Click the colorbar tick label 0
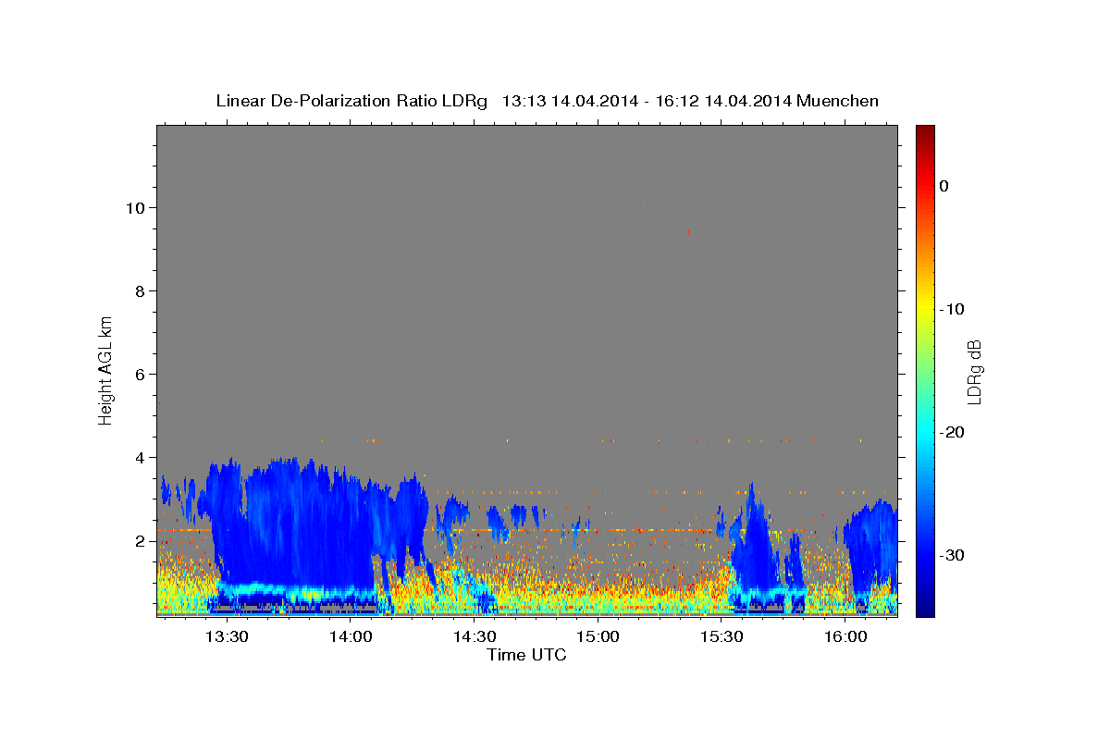This screenshot has height=740, width=1110. [943, 186]
